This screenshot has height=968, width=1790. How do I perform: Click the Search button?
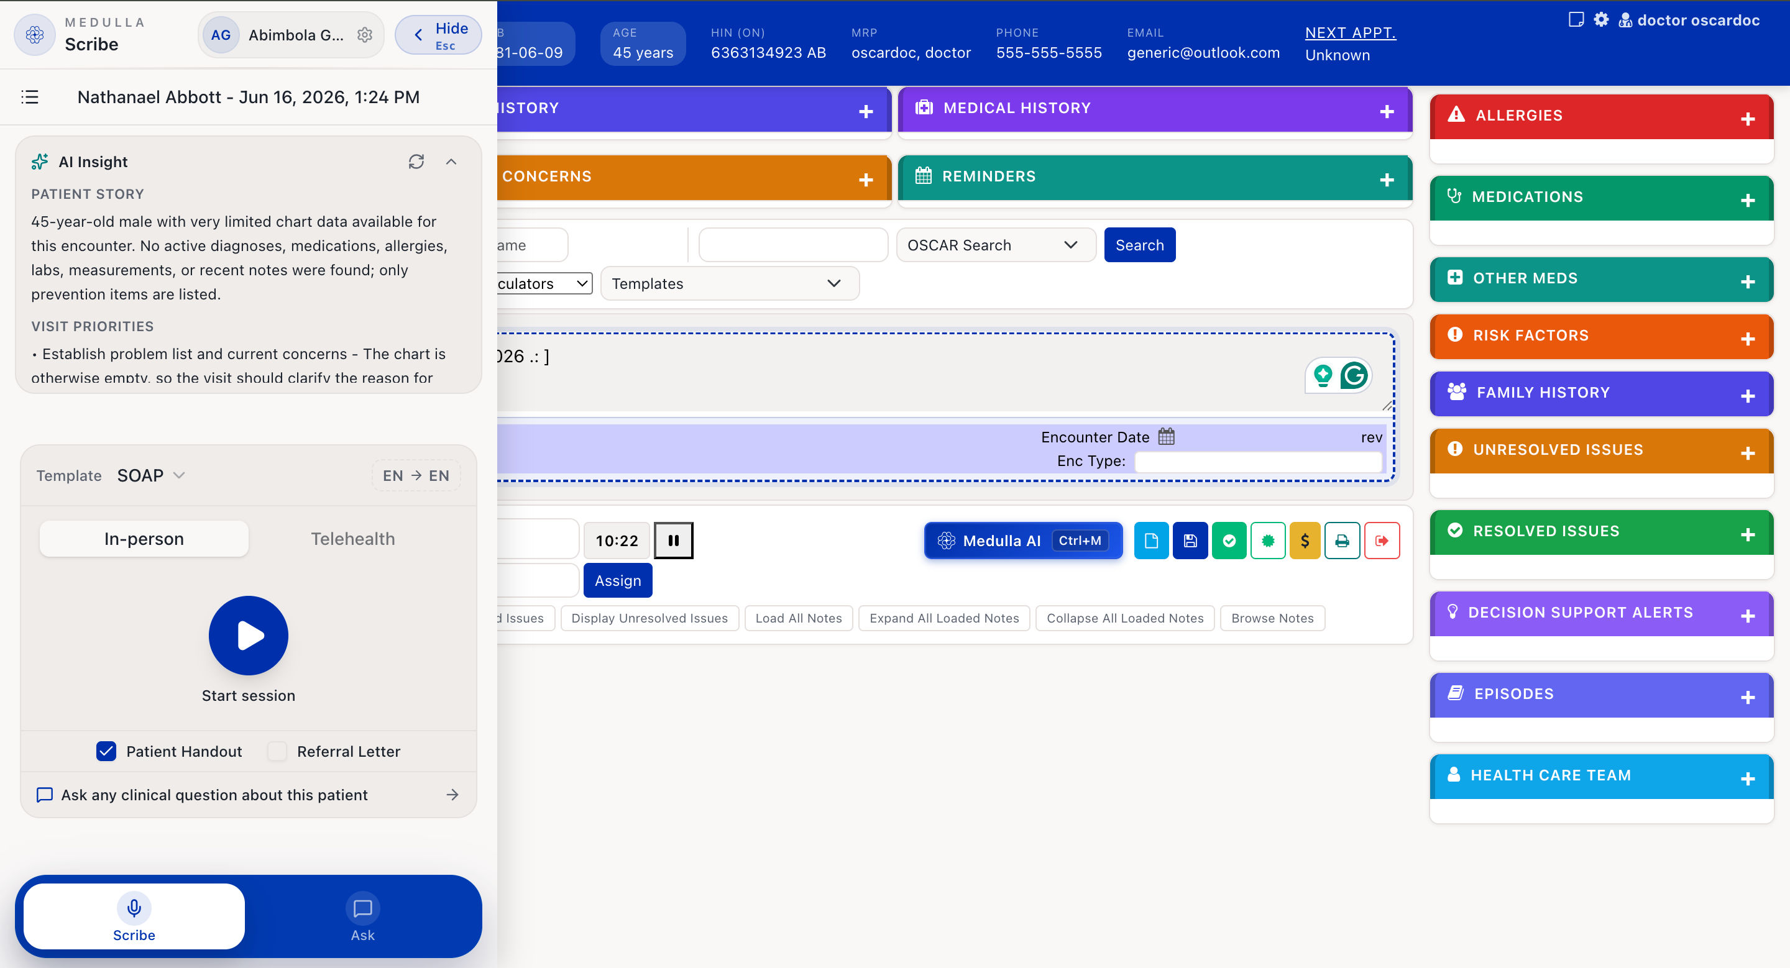(1140, 244)
